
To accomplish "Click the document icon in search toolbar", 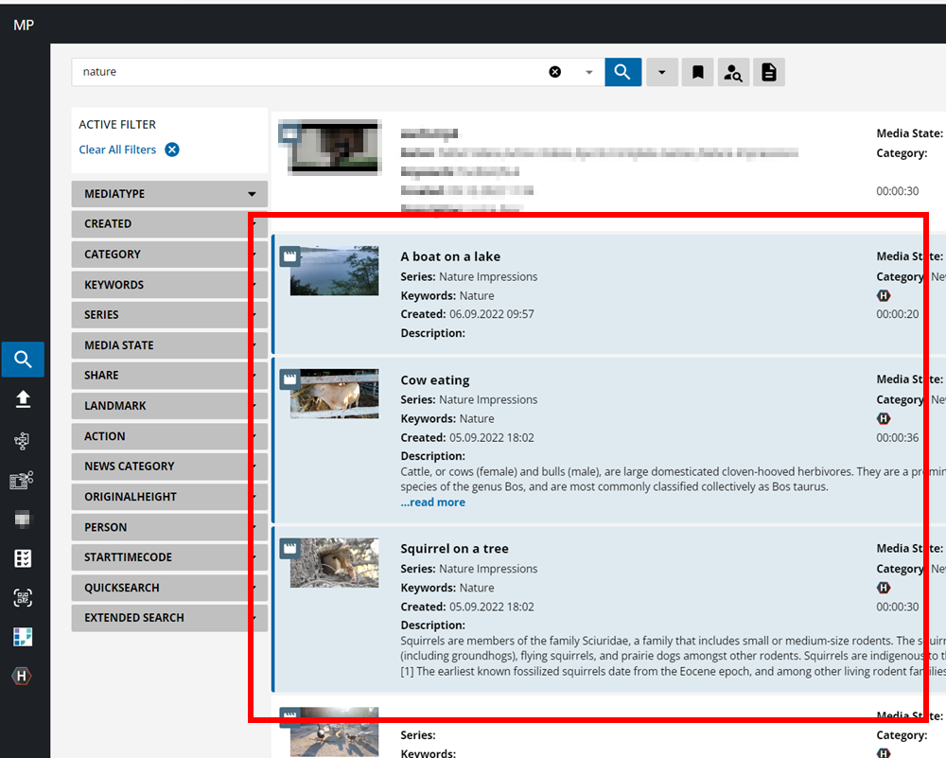I will [x=768, y=72].
